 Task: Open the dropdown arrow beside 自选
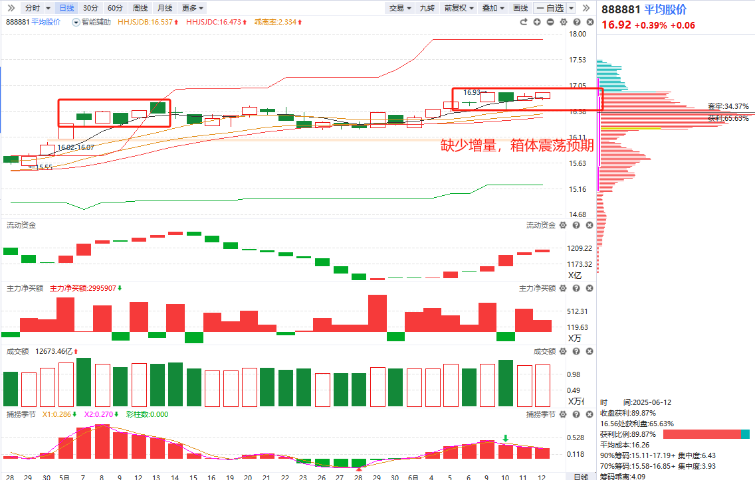[x=571, y=8]
